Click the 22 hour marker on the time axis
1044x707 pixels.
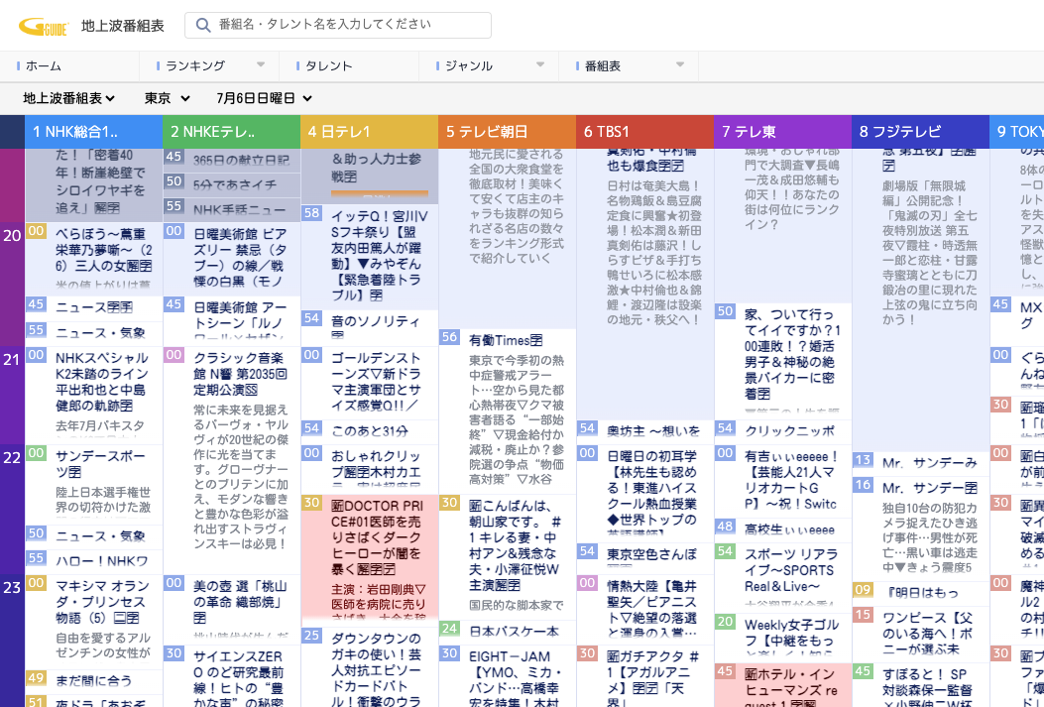click(x=12, y=457)
